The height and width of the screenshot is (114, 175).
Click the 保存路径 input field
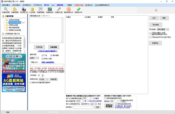point(83,107)
